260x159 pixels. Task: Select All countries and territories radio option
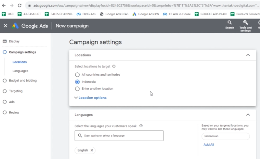[77, 75]
